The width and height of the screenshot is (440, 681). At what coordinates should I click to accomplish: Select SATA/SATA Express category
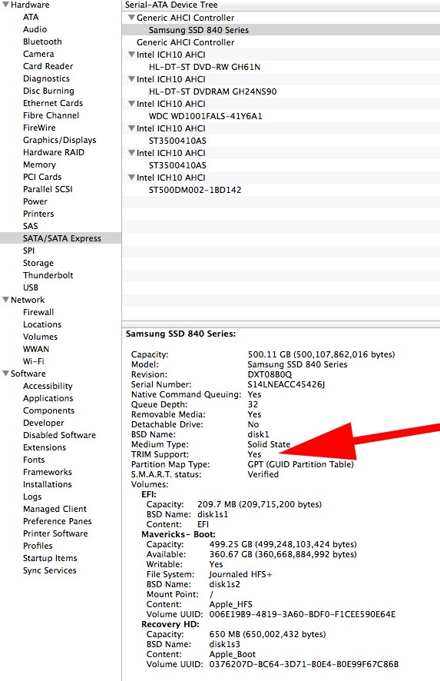[x=61, y=238]
